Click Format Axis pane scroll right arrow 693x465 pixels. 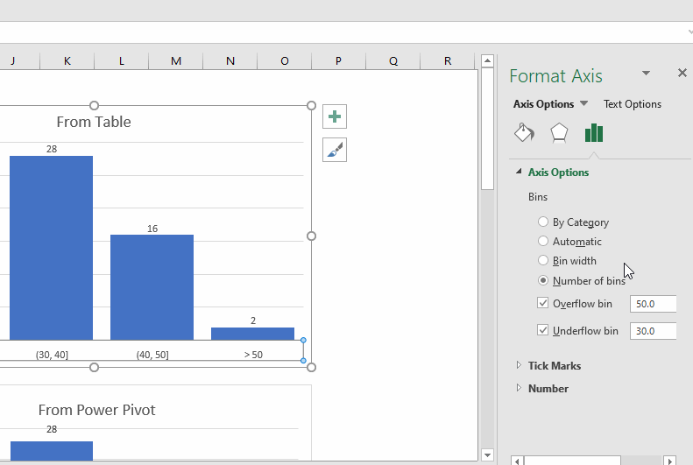pyautogui.click(x=670, y=461)
